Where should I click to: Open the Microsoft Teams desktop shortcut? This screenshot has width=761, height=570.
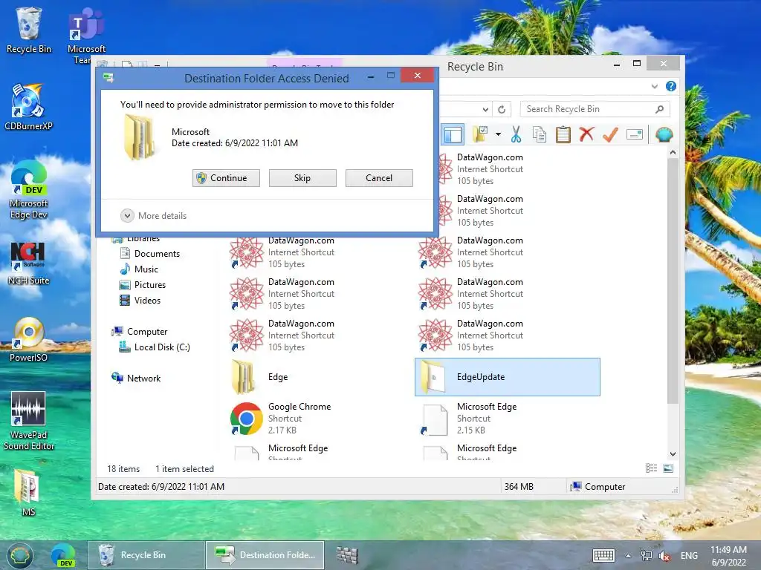click(x=86, y=36)
